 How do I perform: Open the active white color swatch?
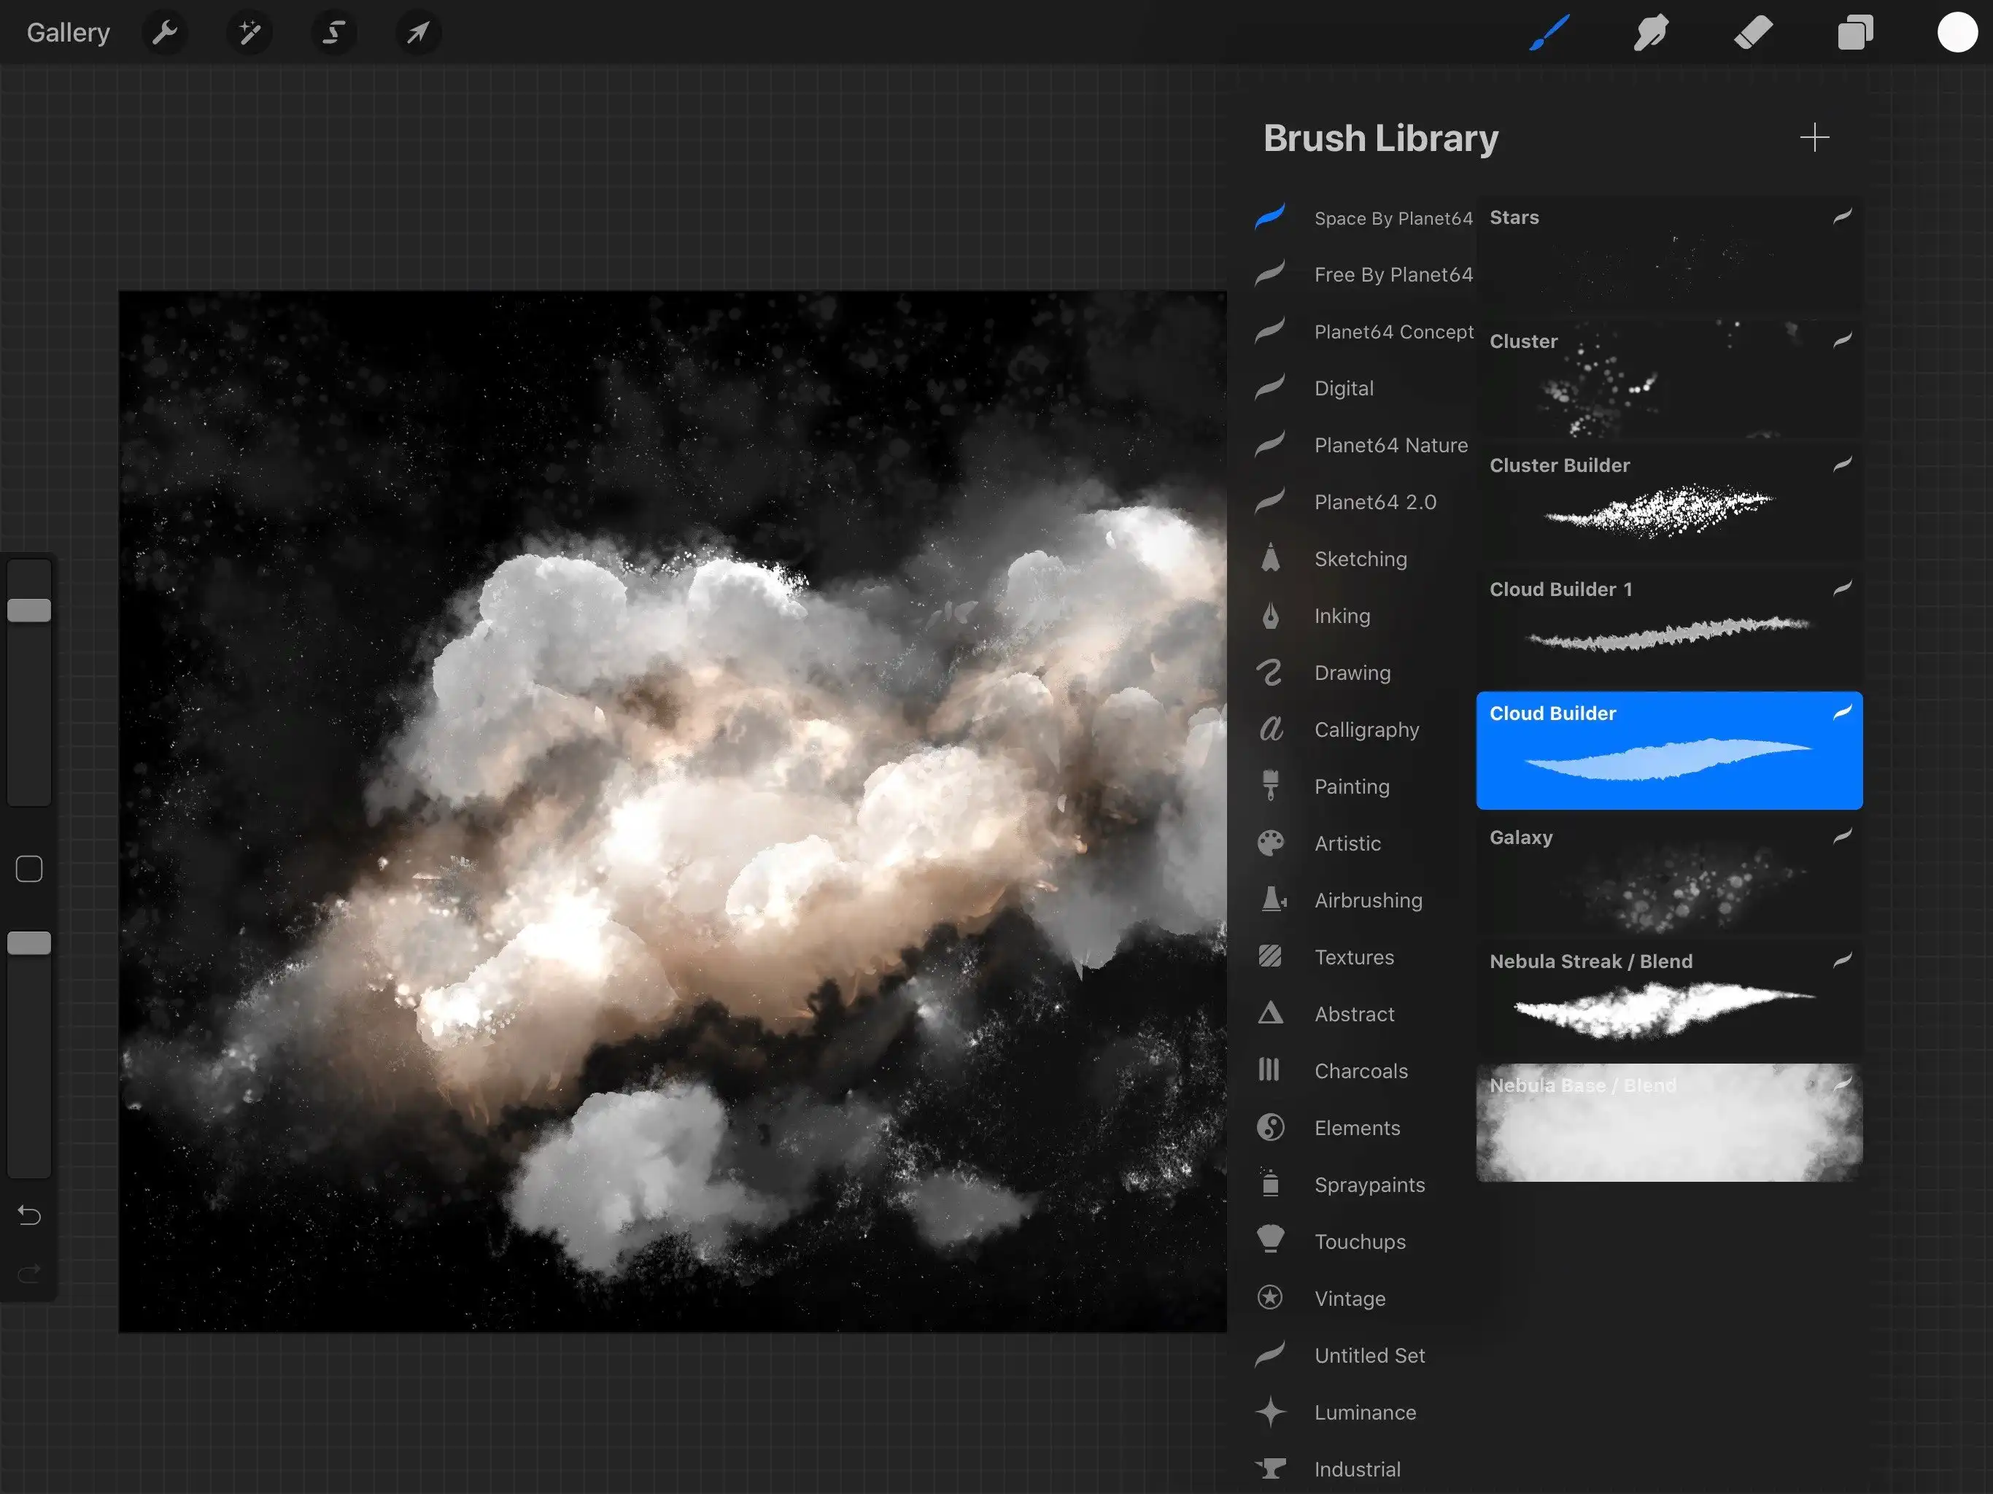point(1956,34)
